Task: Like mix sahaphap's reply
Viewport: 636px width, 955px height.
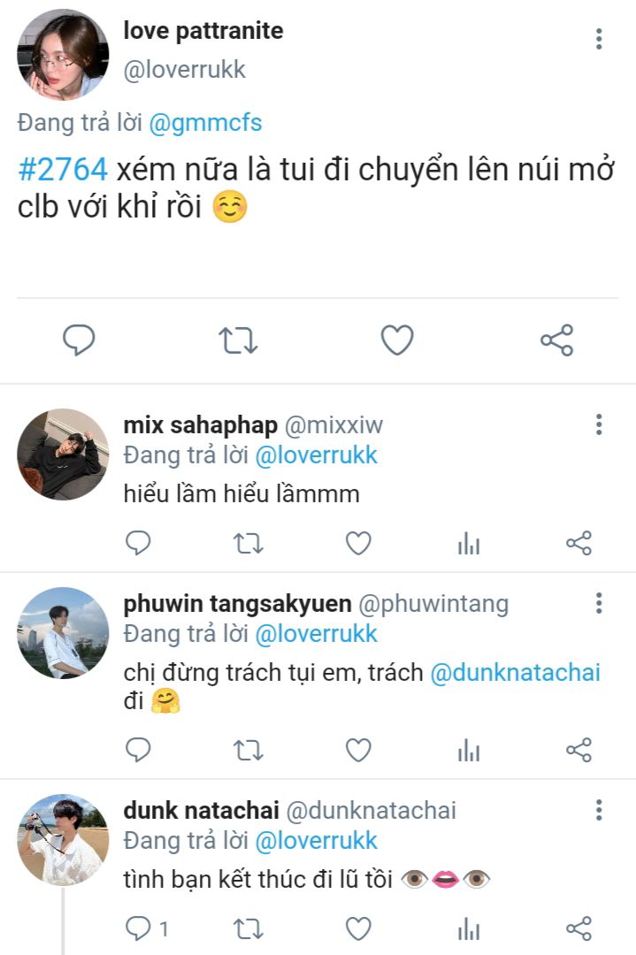Action: [x=358, y=543]
